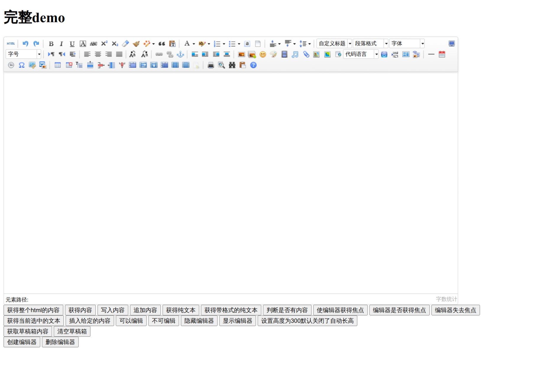Click the 判断是否有内容 button
This screenshot has width=556, height=365.
coord(287,310)
